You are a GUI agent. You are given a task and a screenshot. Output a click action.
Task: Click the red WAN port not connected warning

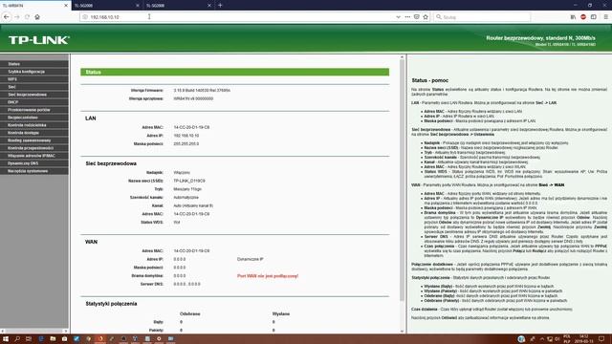point(268,276)
